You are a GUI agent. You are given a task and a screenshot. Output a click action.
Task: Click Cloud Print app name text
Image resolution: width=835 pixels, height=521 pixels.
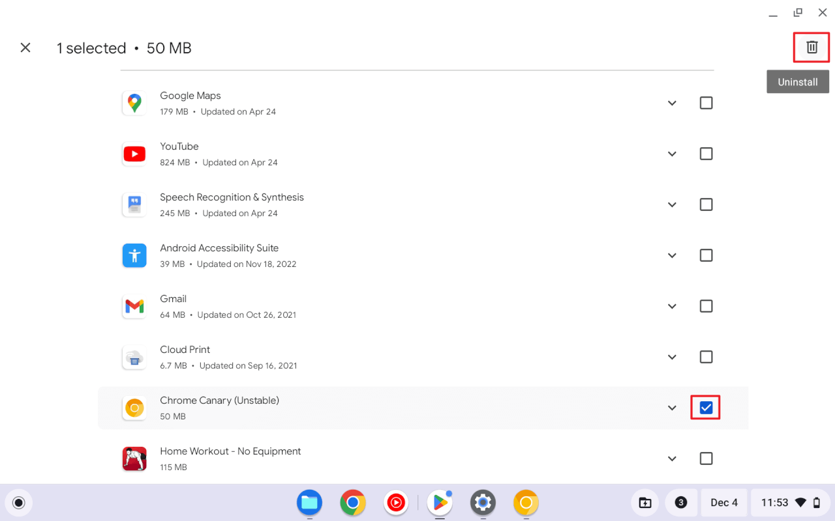click(x=185, y=350)
